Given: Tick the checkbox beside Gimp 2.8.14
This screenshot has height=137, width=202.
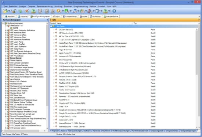Looking at the screenshot, I should click(x=54, y=107).
